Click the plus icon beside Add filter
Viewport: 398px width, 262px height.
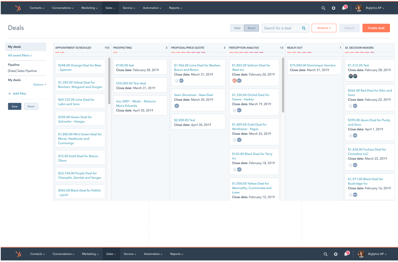pyautogui.click(x=9, y=94)
